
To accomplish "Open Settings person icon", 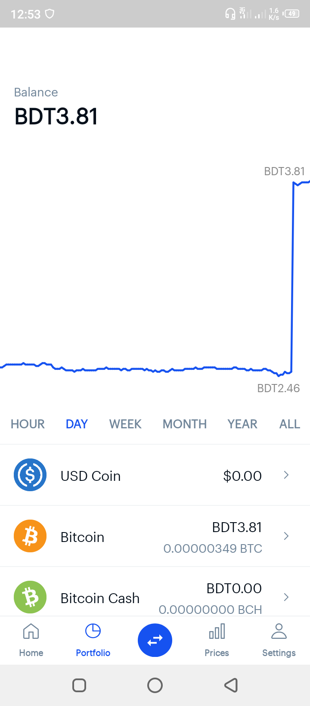I will coord(279,632).
